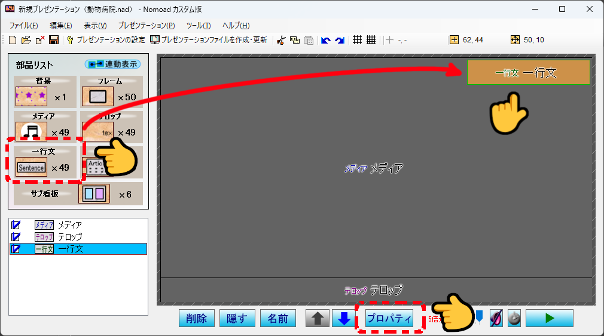The width and height of the screenshot is (604, 336).
Task: Click the save floppy disk icon
Action: [x=53, y=40]
